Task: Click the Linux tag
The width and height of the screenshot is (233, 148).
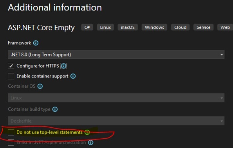Action: 105,27
